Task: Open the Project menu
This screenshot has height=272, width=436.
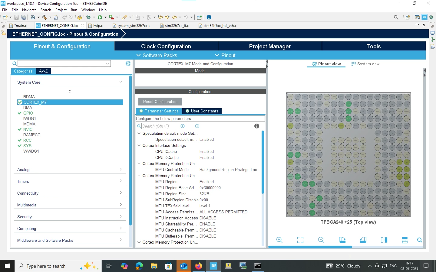Action: tap(61, 10)
